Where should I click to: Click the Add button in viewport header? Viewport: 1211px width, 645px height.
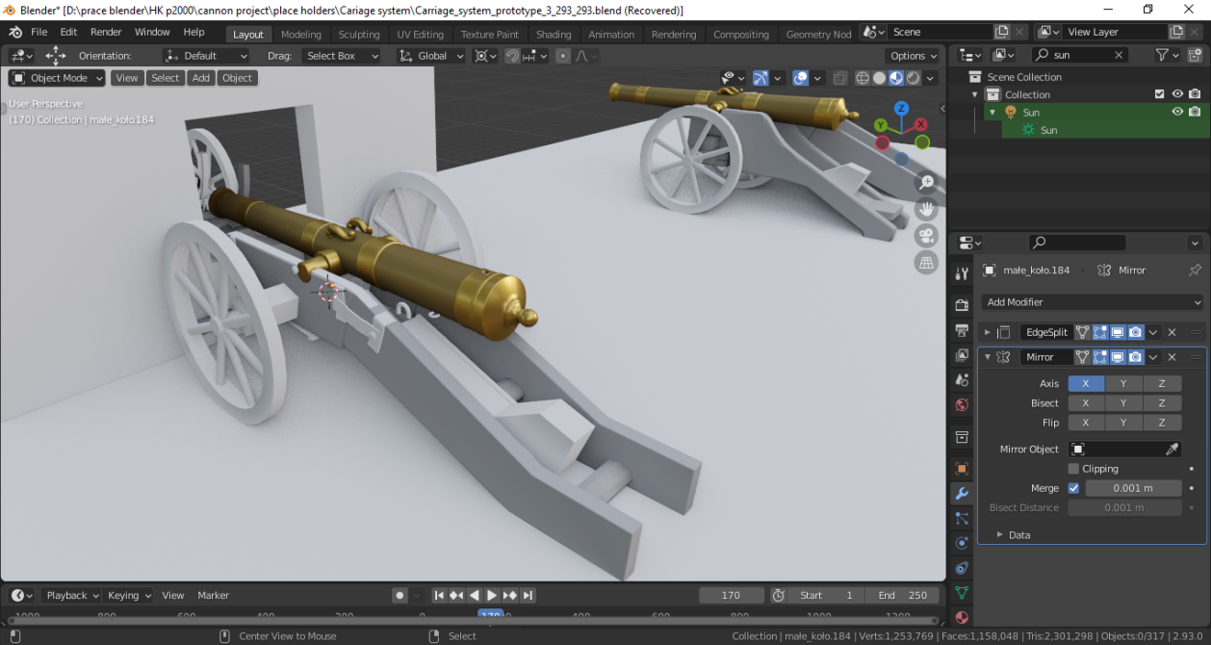click(200, 78)
